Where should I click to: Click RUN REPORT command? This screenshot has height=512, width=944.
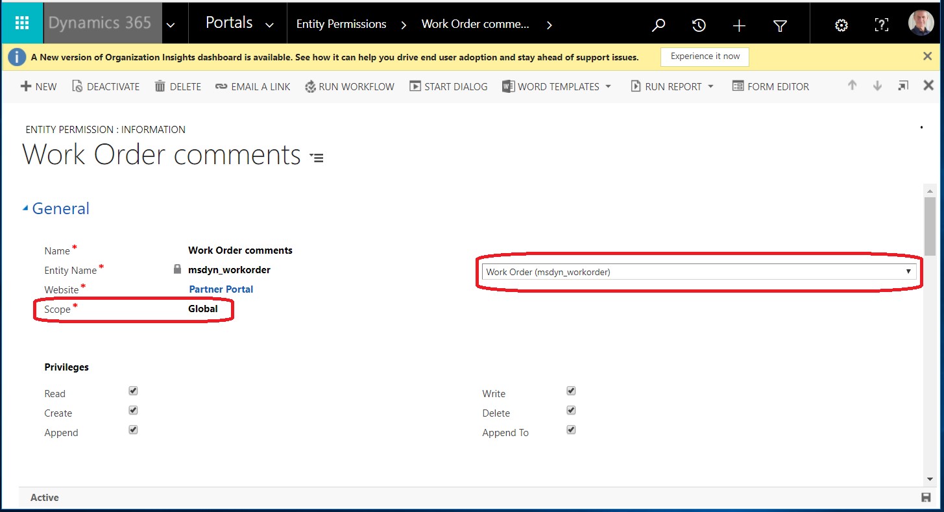pyautogui.click(x=666, y=86)
